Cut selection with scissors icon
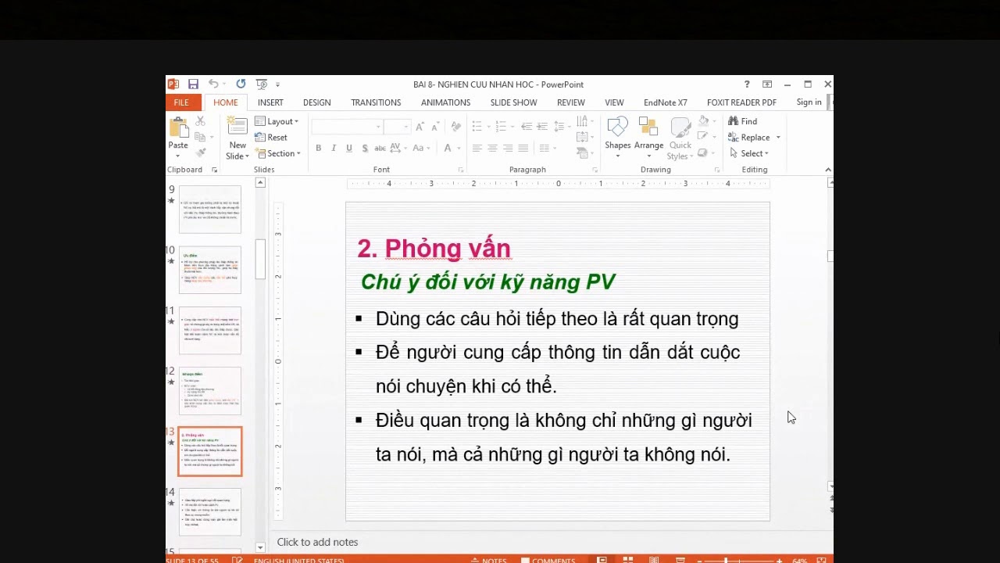Viewport: 1000px width, 563px height. (x=200, y=121)
